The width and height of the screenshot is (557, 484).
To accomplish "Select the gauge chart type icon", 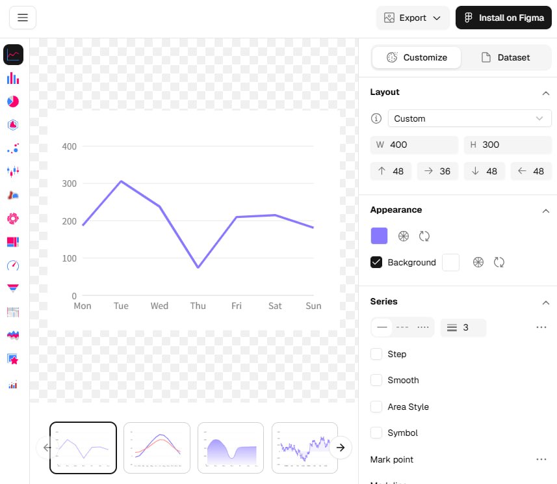I will click(13, 265).
